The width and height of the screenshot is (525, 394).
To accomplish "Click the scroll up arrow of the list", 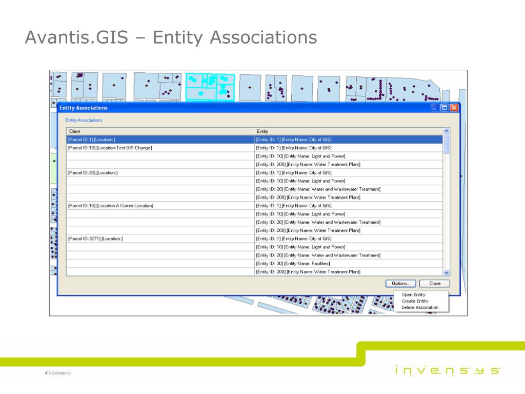I will (446, 131).
